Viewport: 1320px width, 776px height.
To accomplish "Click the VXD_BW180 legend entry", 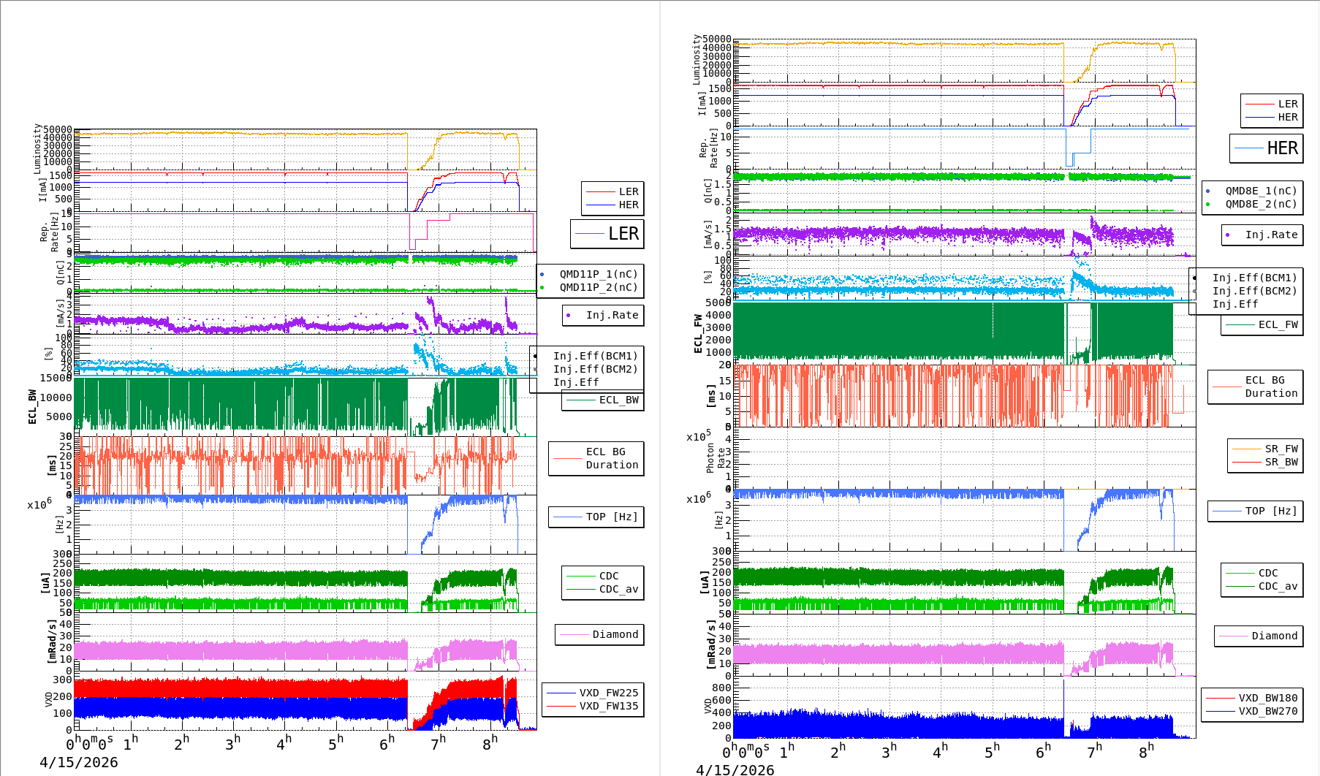I will (x=1267, y=699).
